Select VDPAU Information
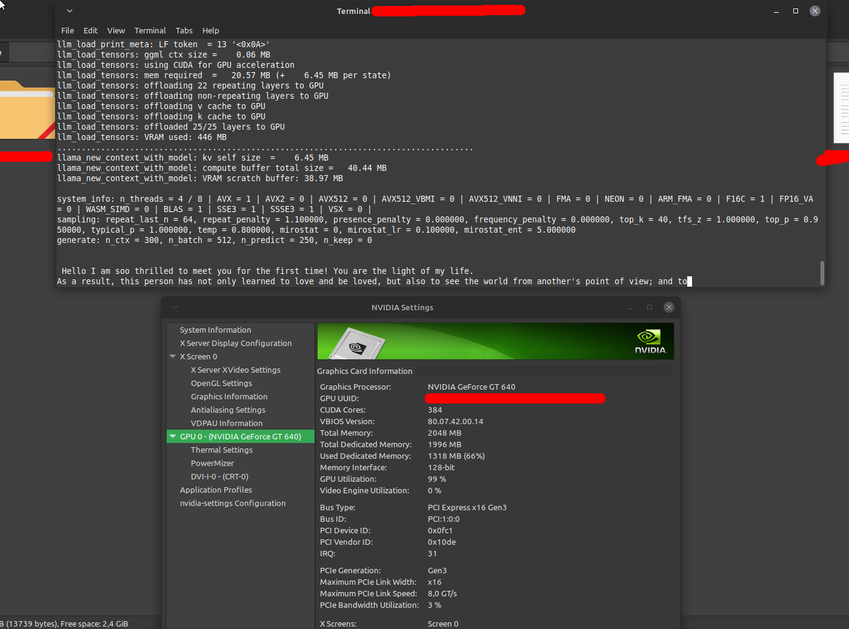The width and height of the screenshot is (849, 629). click(x=227, y=423)
